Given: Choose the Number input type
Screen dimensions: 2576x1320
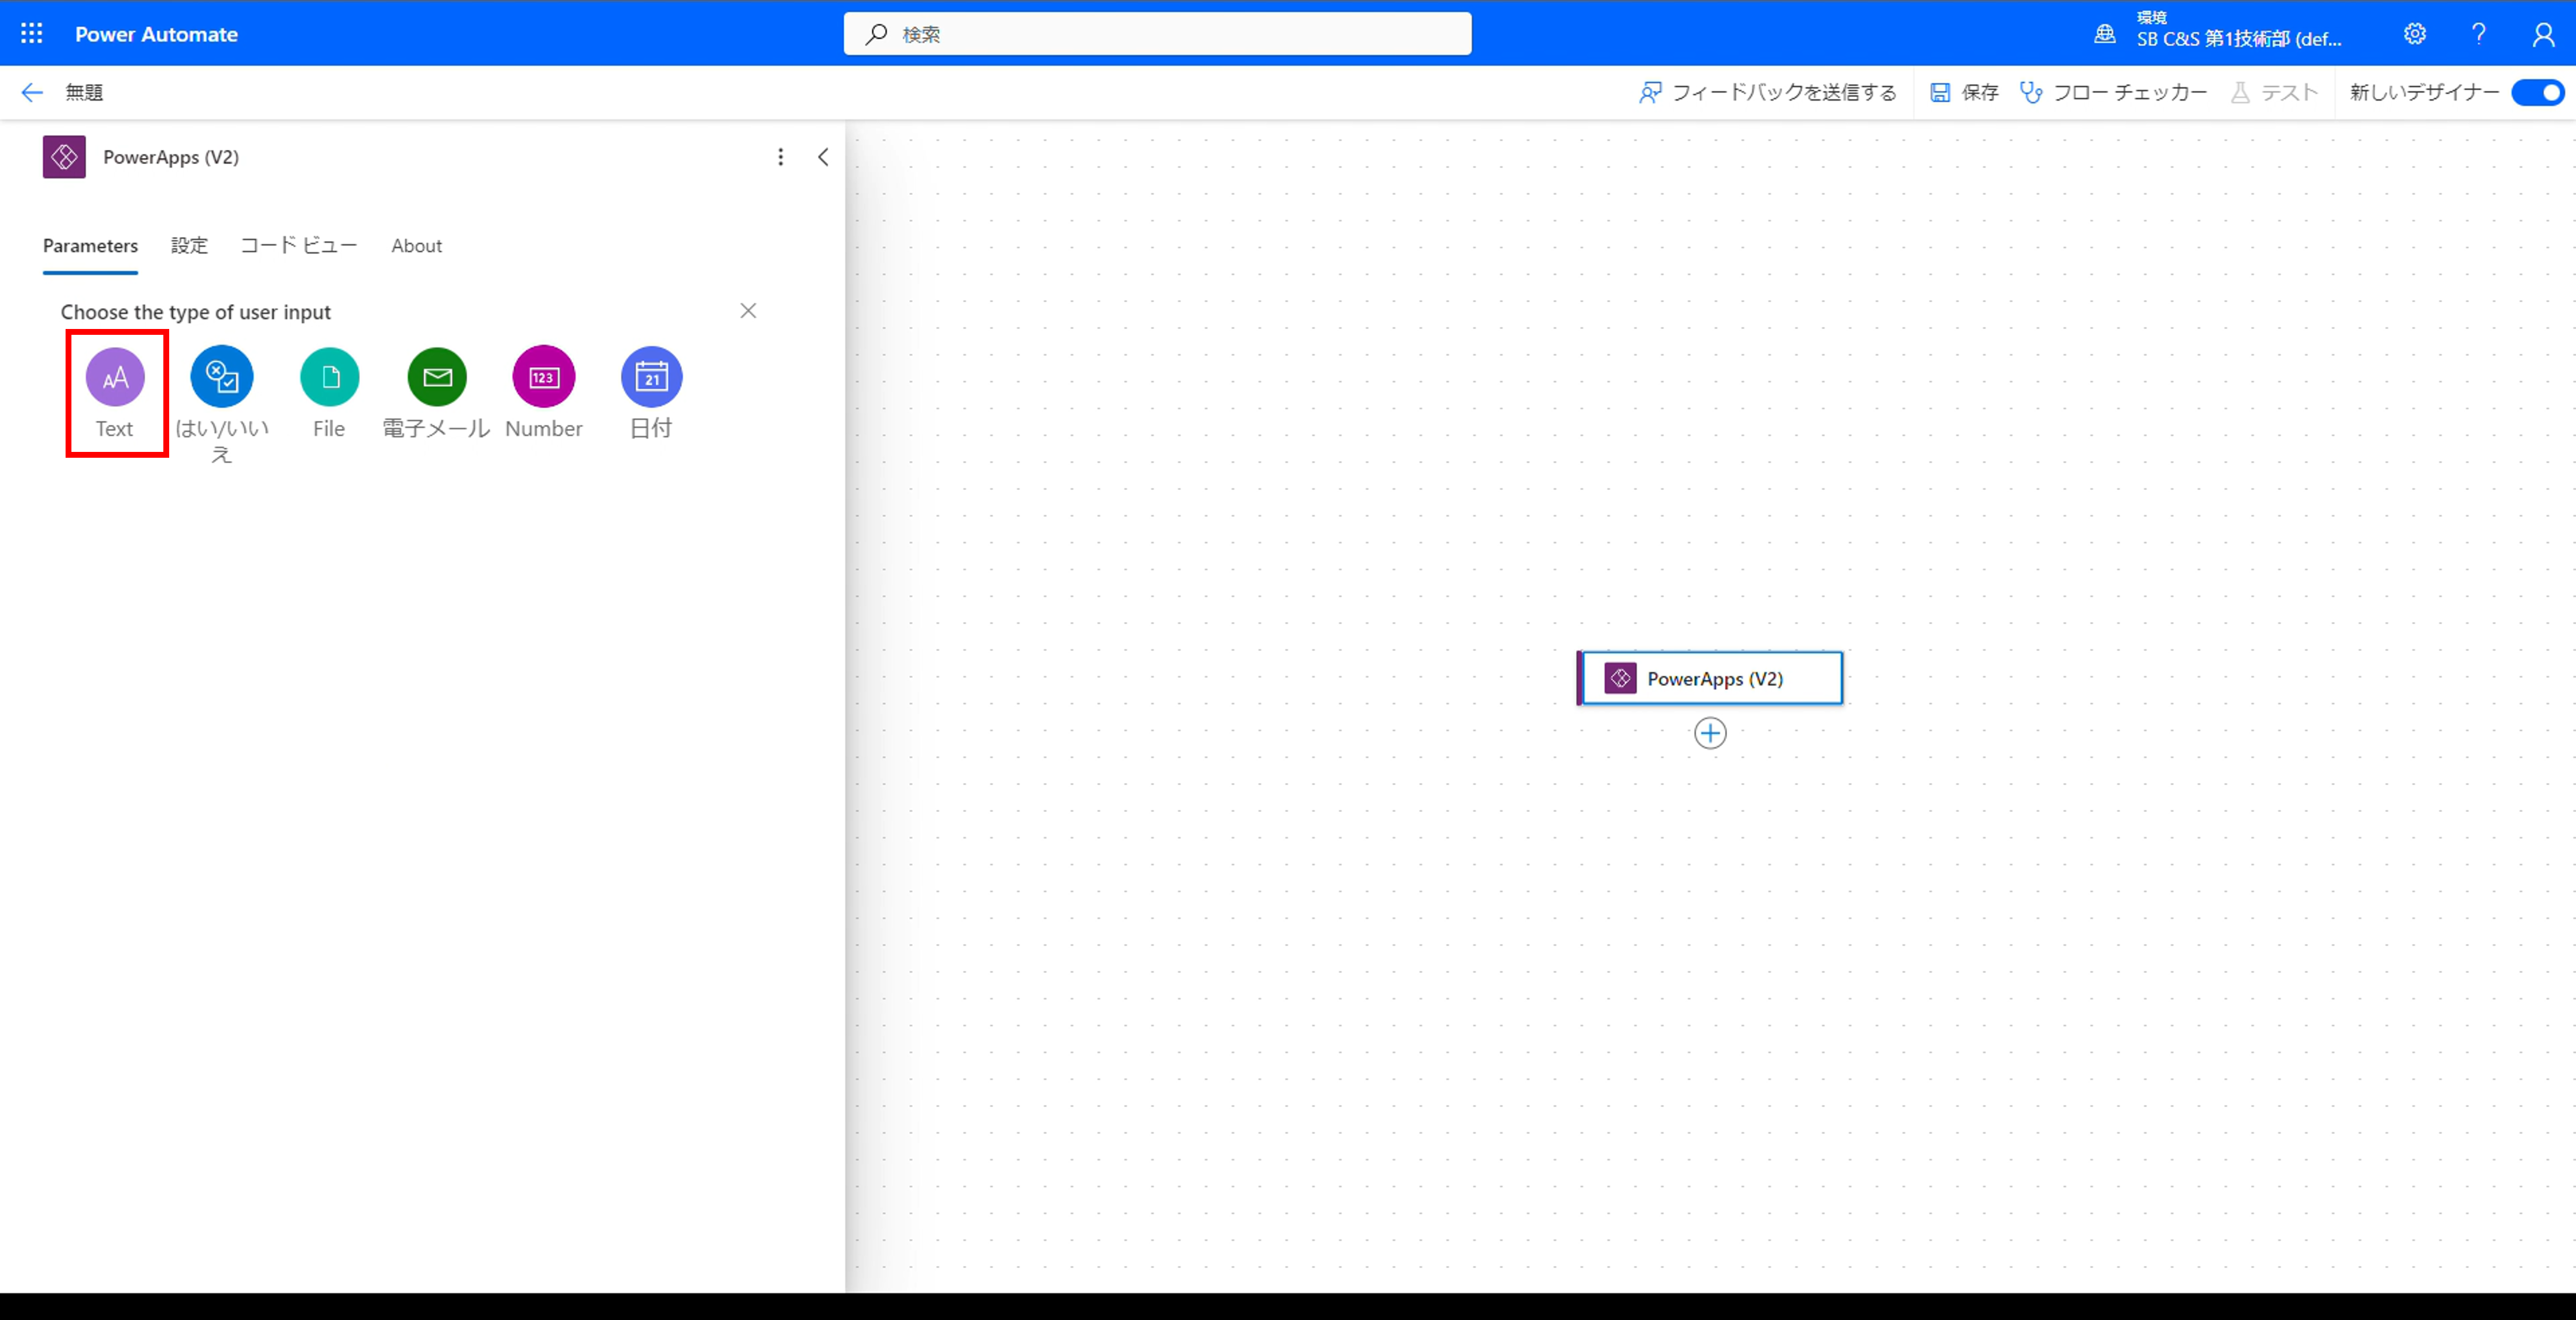Looking at the screenshot, I should point(544,393).
